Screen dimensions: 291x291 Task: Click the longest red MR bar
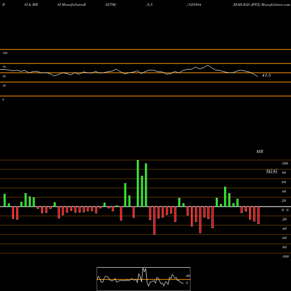point(154,221)
